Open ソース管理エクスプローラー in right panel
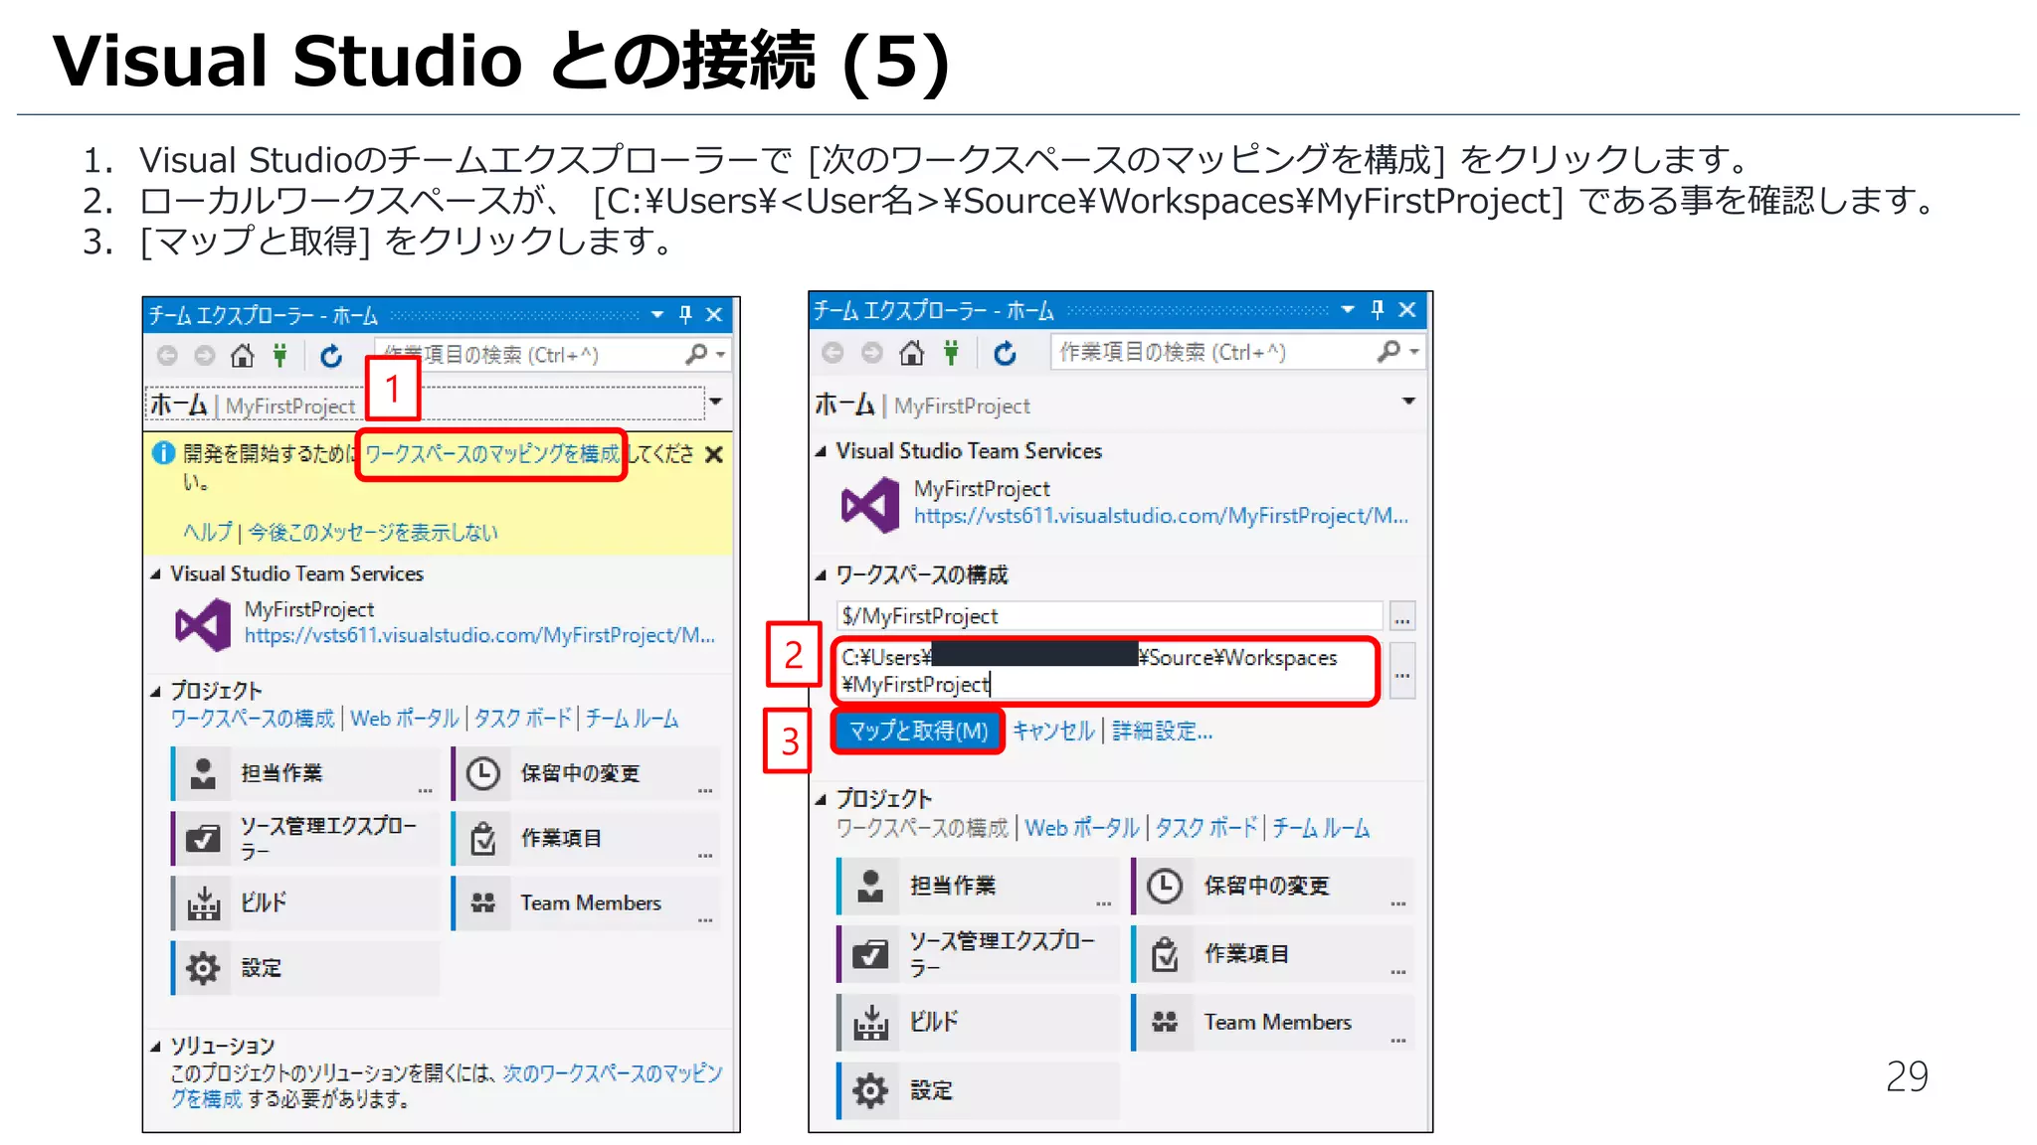 click(978, 954)
